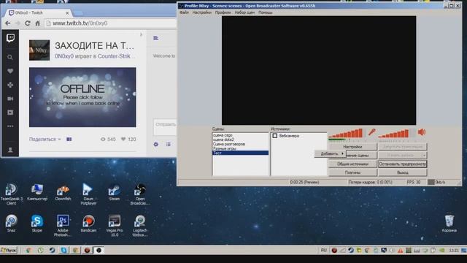Expand the Добавить submenu
The image size is (467, 263).
click(331, 153)
